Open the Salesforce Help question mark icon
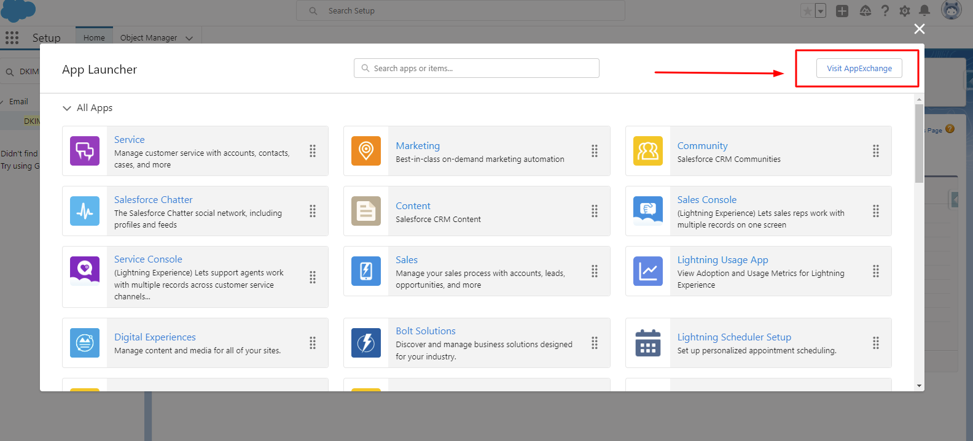Screen dimensions: 973x441 point(885,10)
